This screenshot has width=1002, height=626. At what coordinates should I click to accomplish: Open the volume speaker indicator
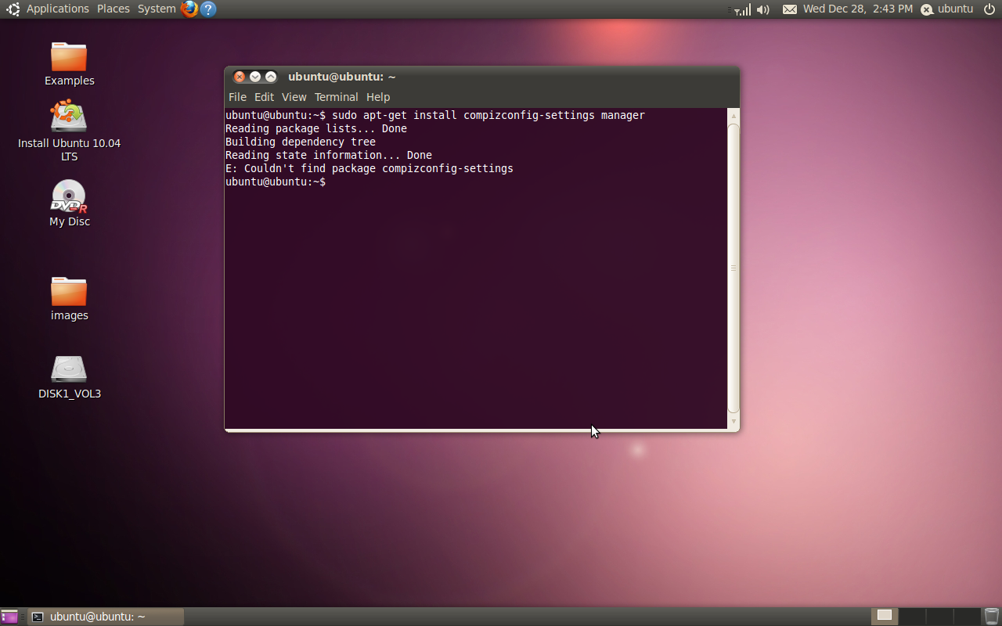763,9
